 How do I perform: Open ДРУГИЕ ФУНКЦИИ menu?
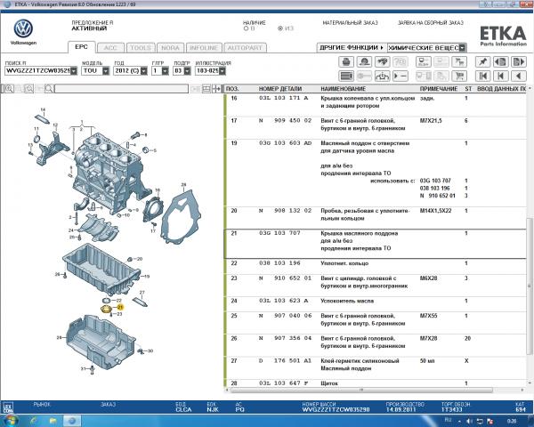pyautogui.click(x=352, y=48)
